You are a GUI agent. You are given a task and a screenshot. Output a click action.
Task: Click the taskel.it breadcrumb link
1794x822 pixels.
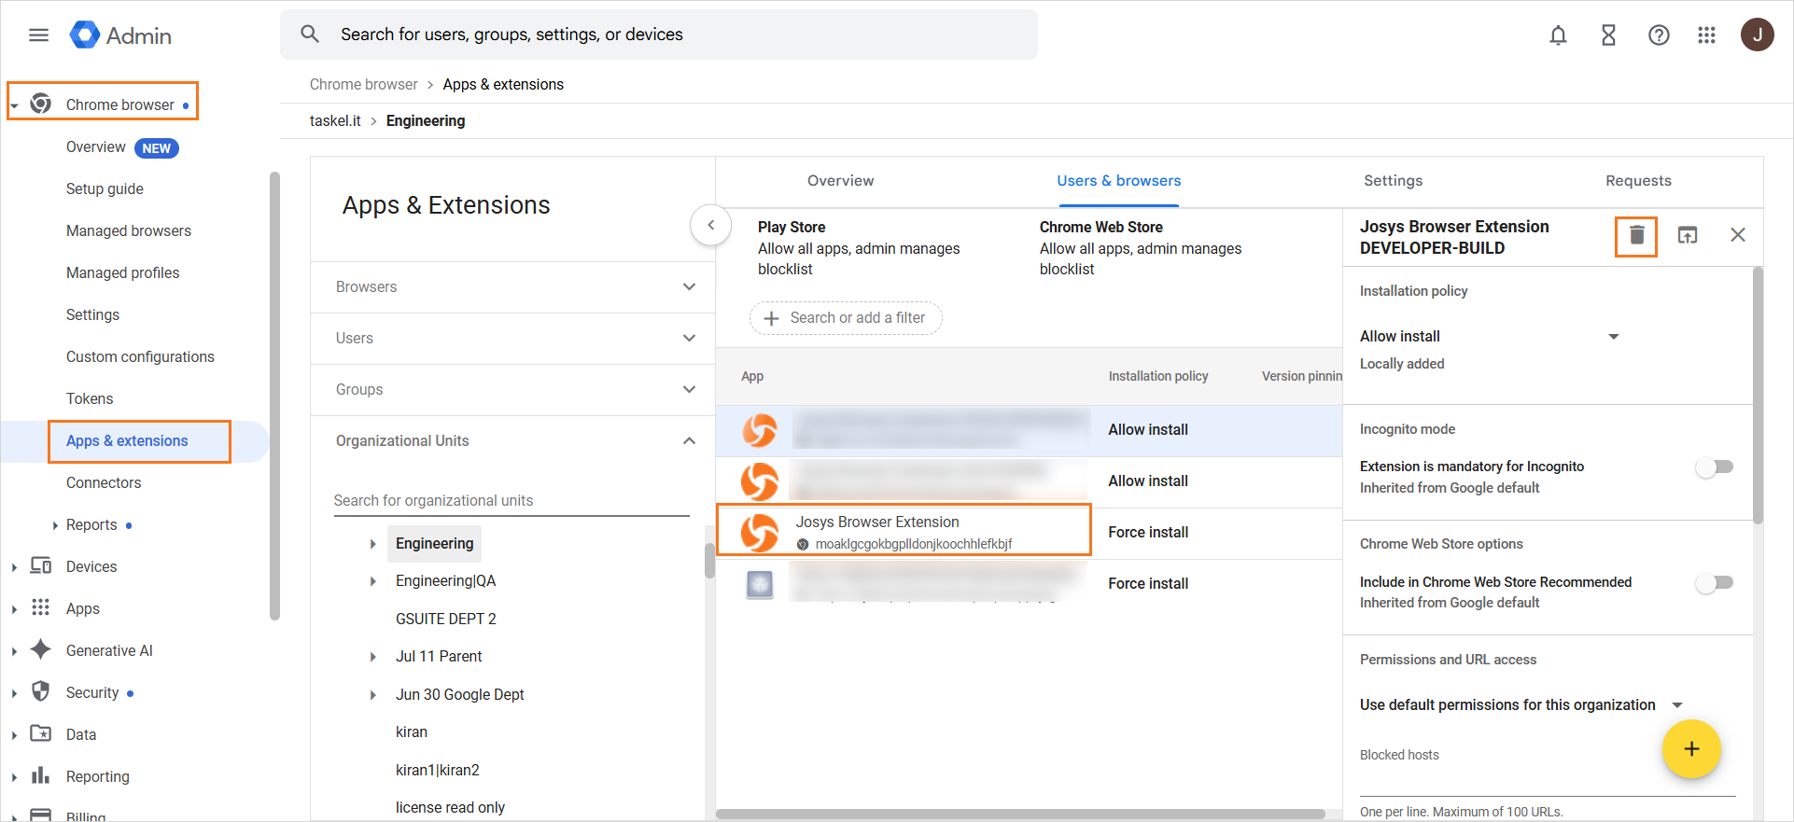335,120
